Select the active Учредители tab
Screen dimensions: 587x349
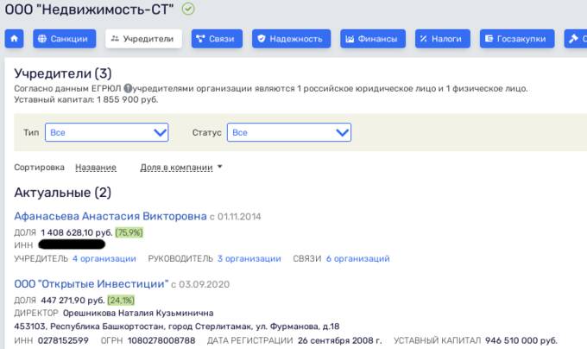[143, 39]
